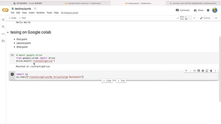The image size is (221, 124).
Task: Mirror cell in tab icon
Action: pos(207,71)
